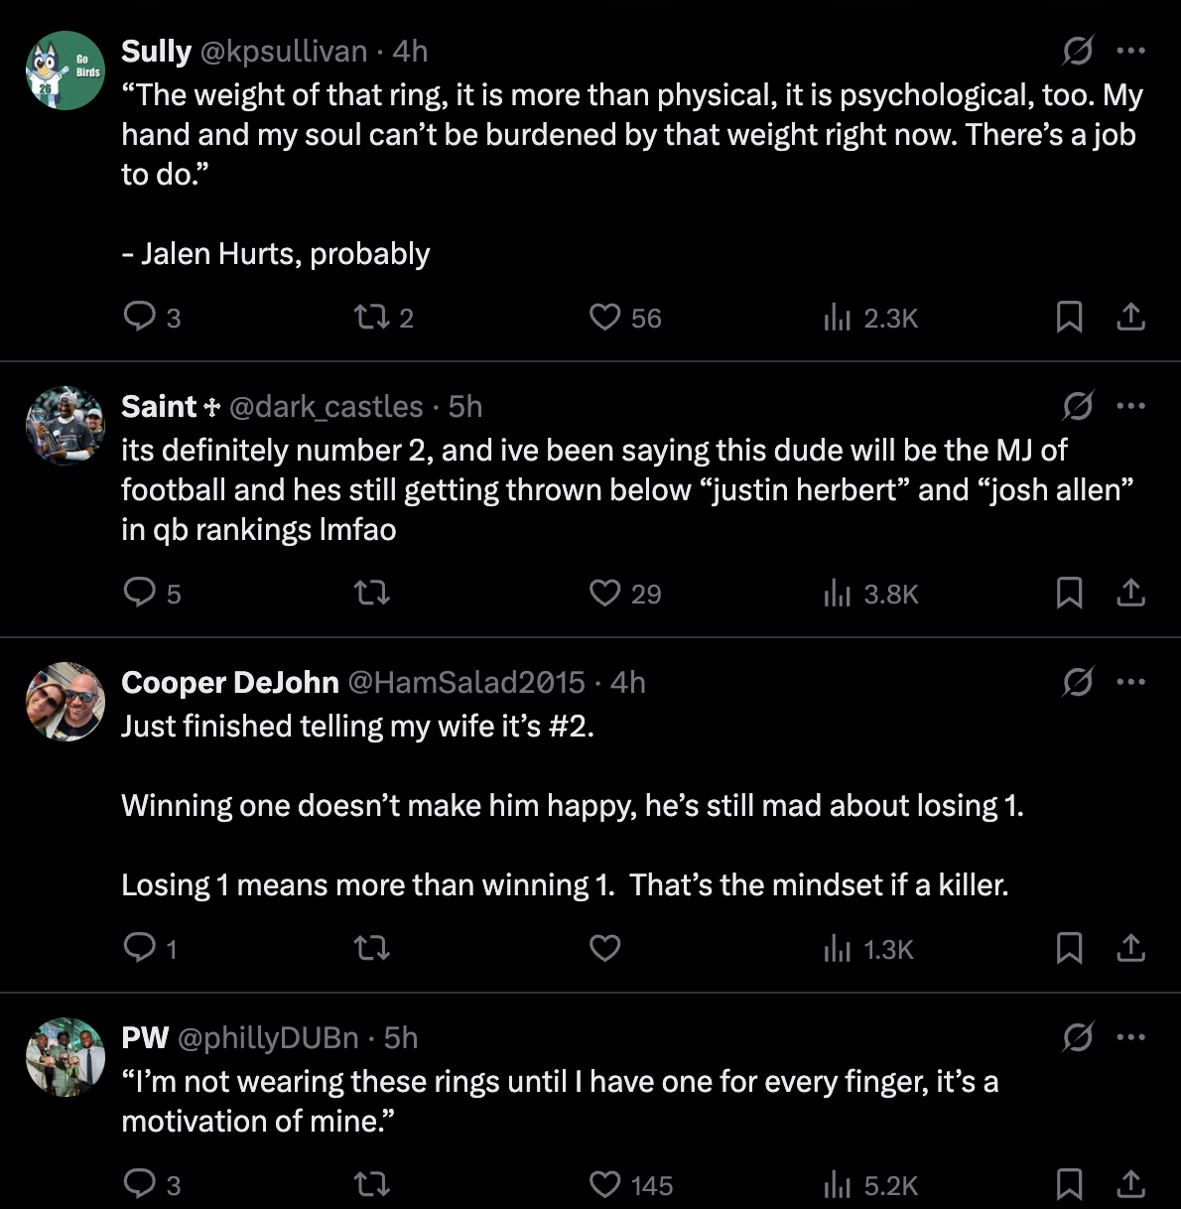Open the more options menu on Saint's post

(x=1130, y=406)
